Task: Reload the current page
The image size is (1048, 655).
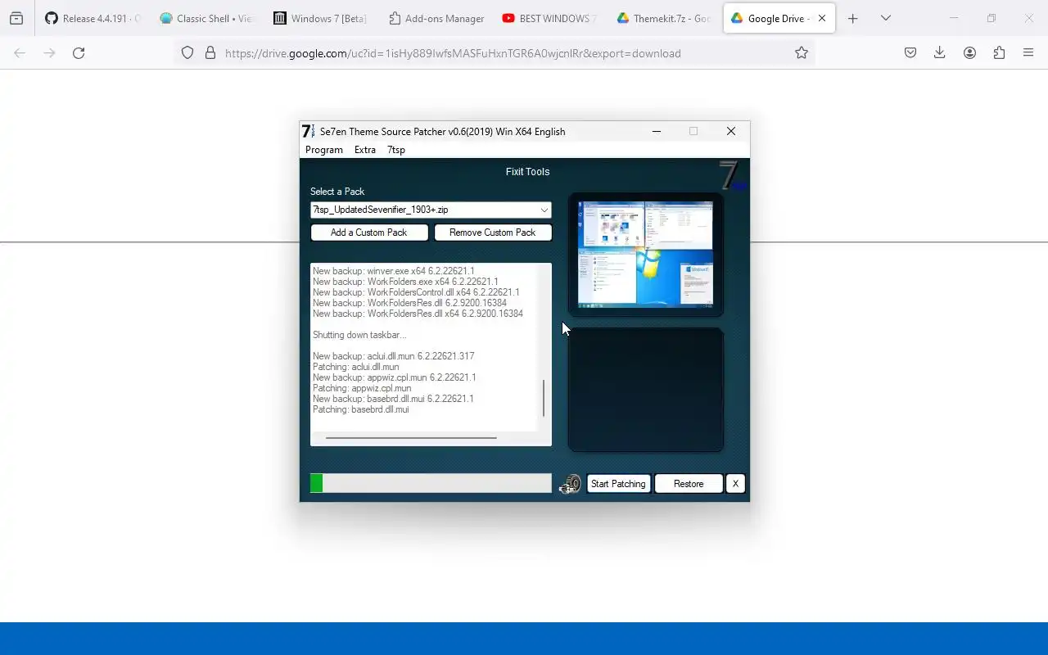Action: coord(79,53)
